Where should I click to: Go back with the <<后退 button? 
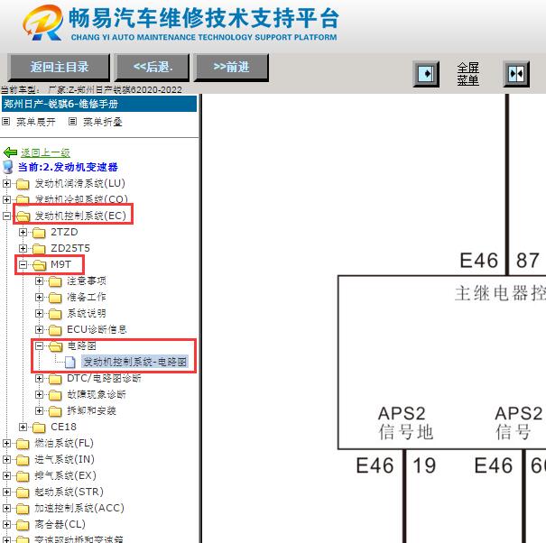click(x=153, y=67)
